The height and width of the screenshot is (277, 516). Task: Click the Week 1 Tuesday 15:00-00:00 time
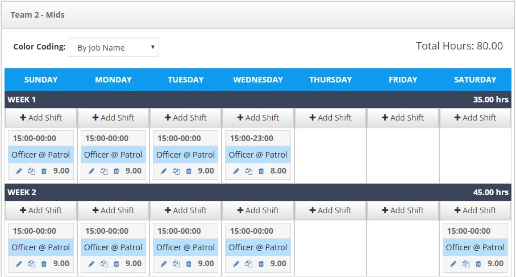pyautogui.click(x=179, y=138)
